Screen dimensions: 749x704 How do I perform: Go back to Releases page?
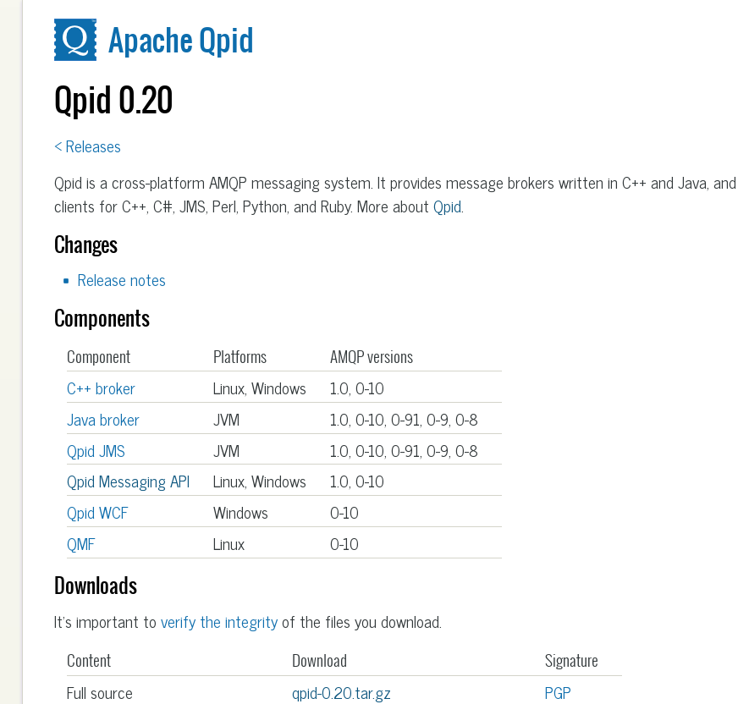(87, 146)
